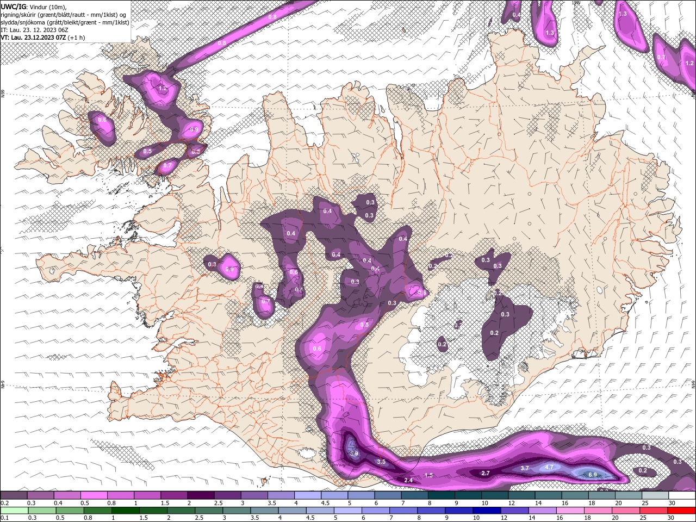Click the 2.7 snowfall value on the map
Image resolution: width=696 pixels, height=522 pixels.
click(x=486, y=473)
